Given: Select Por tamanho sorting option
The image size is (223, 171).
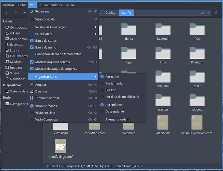Looking at the screenshot, I should click(x=114, y=83).
